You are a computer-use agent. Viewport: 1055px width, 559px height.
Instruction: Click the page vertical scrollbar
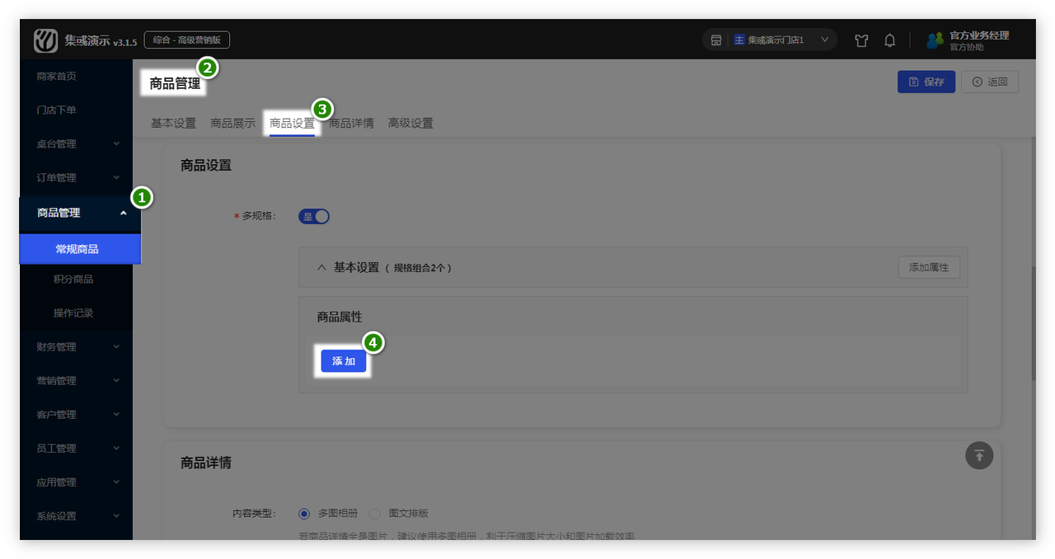click(1032, 323)
